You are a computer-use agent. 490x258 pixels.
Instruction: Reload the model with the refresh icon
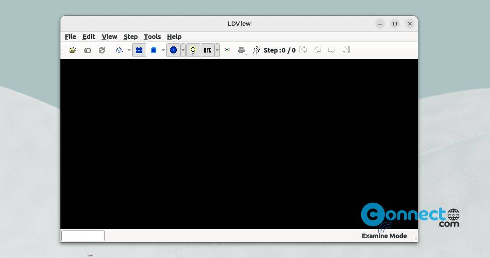pos(102,50)
